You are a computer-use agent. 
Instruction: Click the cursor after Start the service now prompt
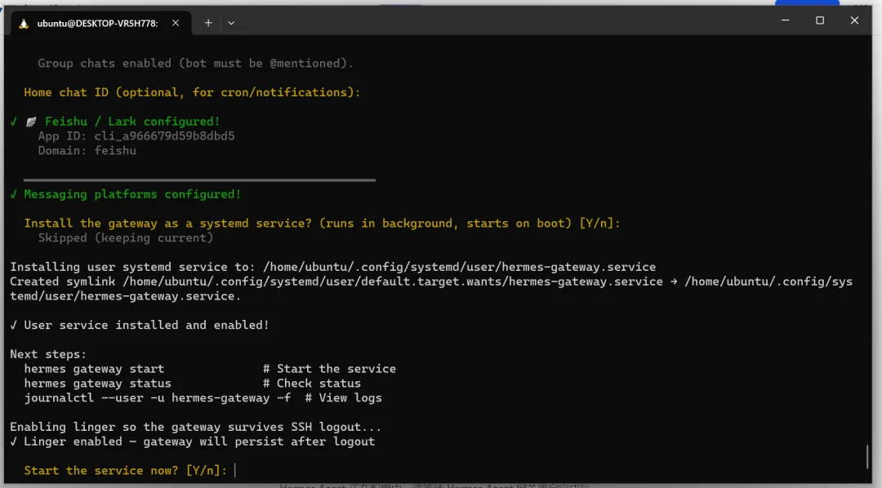click(235, 471)
